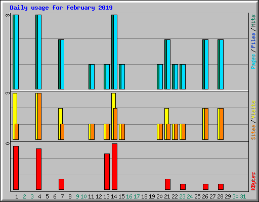This screenshot has width=259, height=202.
Task: Click the day 7 red KBytes bar
Action: point(61,184)
